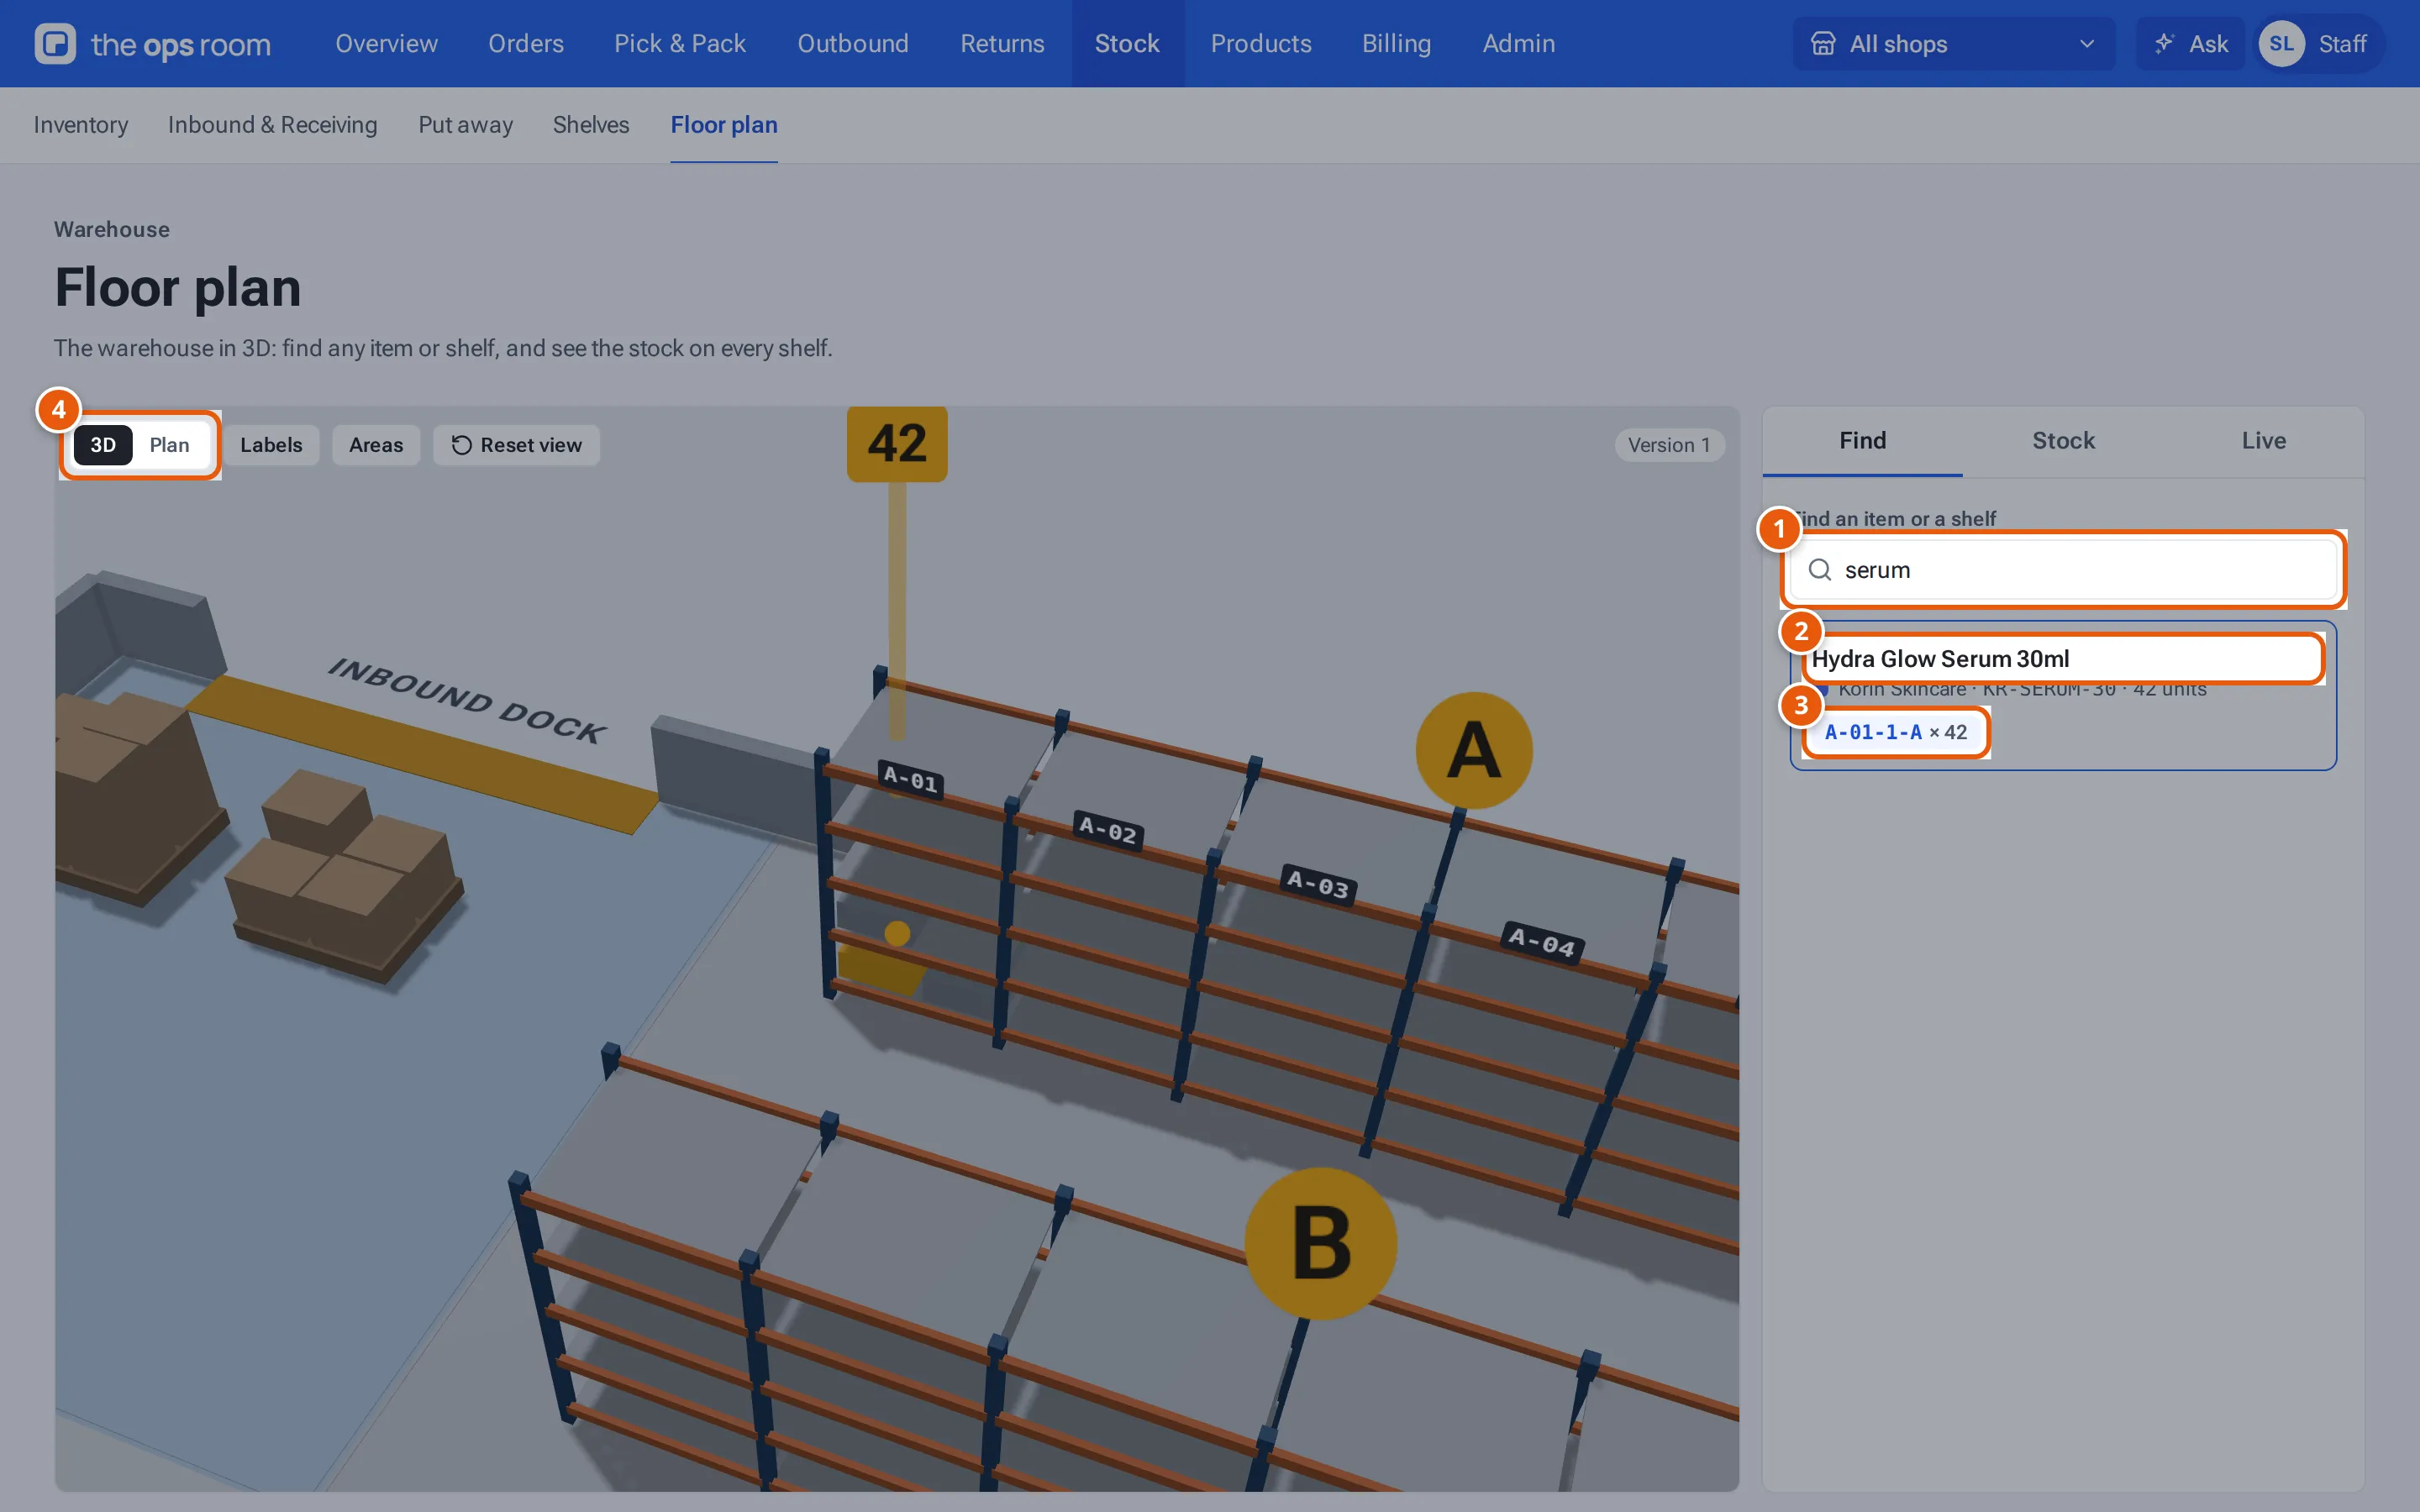Open the Products section
2420x1512 pixels.
(1261, 44)
